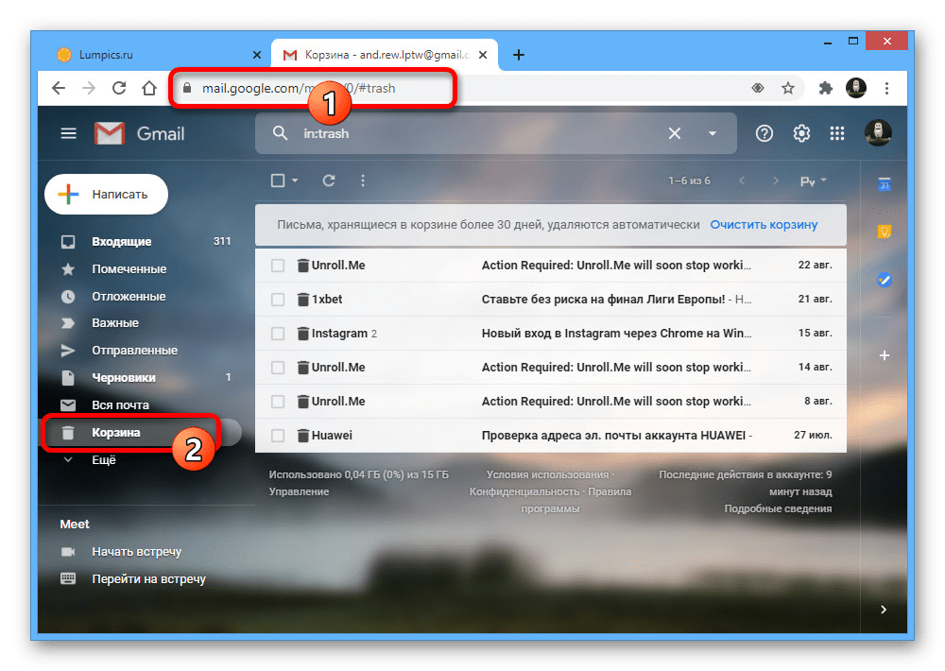Clear the in:trash search query
Viewport: 945px width, 671px height.
coord(675,133)
